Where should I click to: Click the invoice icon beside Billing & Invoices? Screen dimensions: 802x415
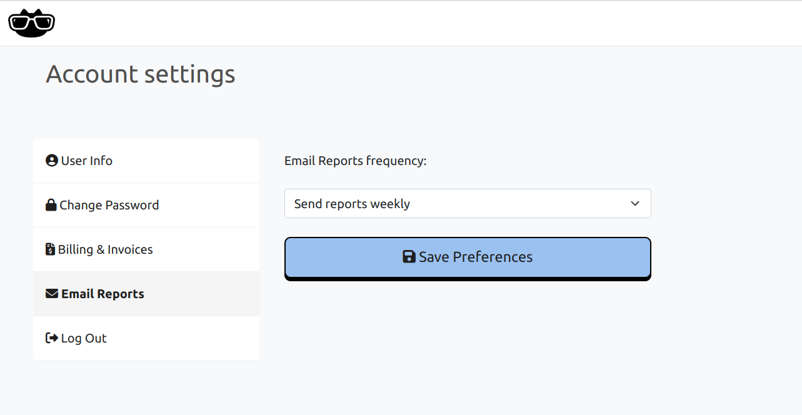tap(51, 249)
